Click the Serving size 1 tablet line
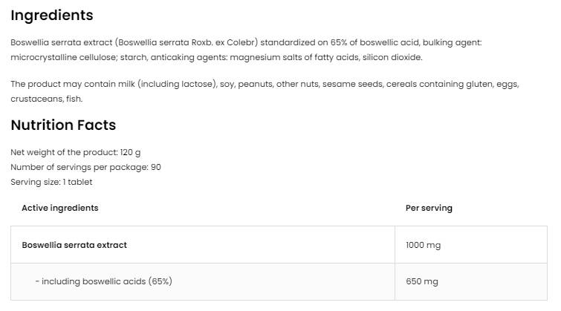This screenshot has height=311, width=561. coord(51,182)
